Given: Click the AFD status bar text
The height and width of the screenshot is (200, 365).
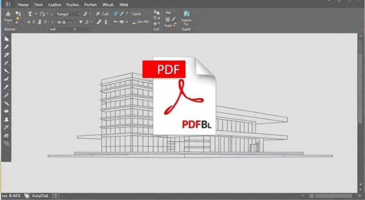Looking at the screenshot, I should pos(16,196).
